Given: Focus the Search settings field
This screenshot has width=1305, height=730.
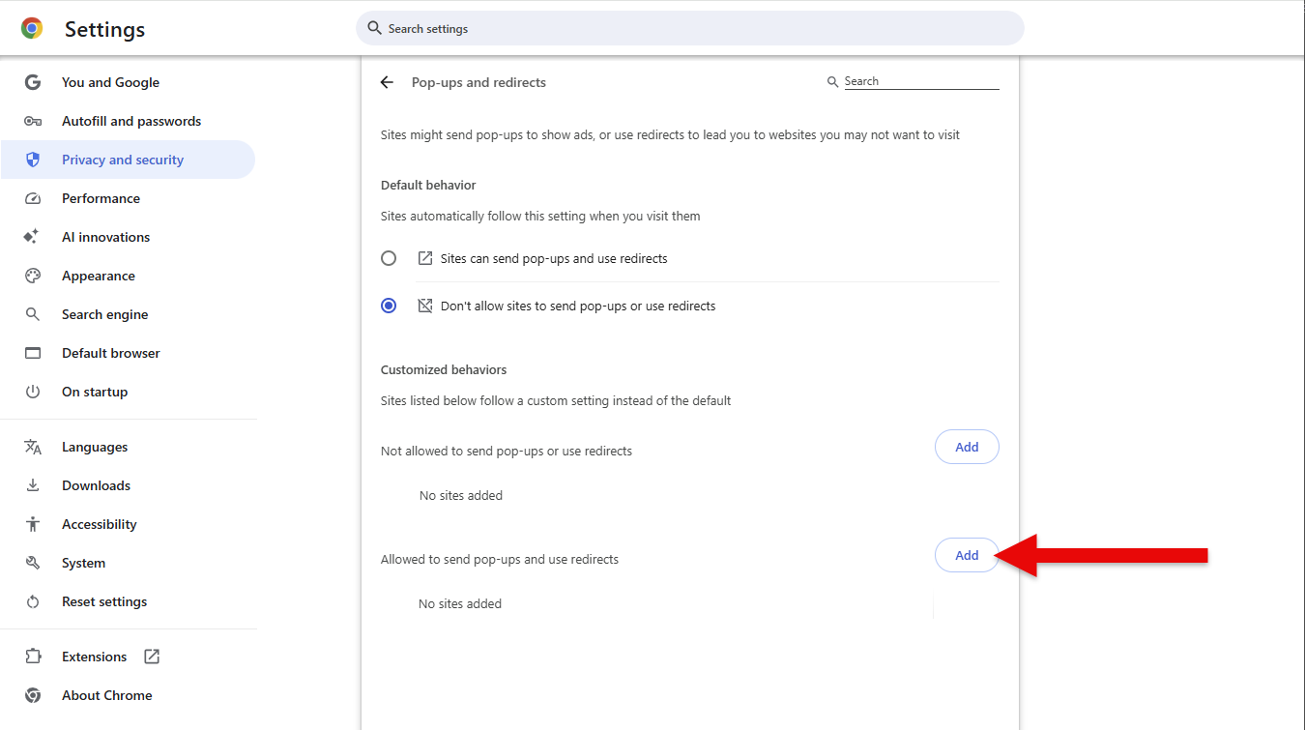Looking at the screenshot, I should click(x=690, y=28).
